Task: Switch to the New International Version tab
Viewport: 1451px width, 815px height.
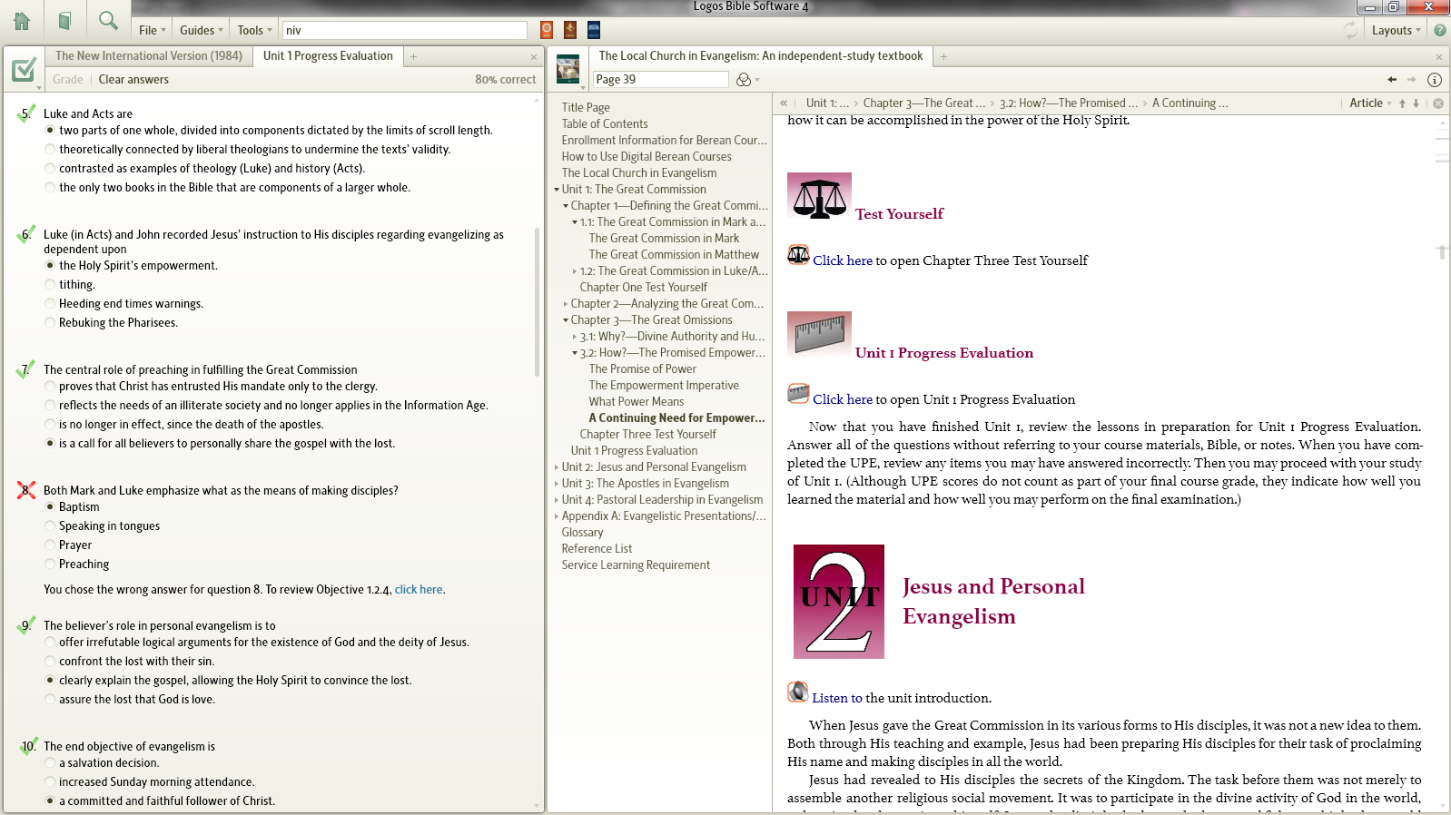Action: click(149, 56)
